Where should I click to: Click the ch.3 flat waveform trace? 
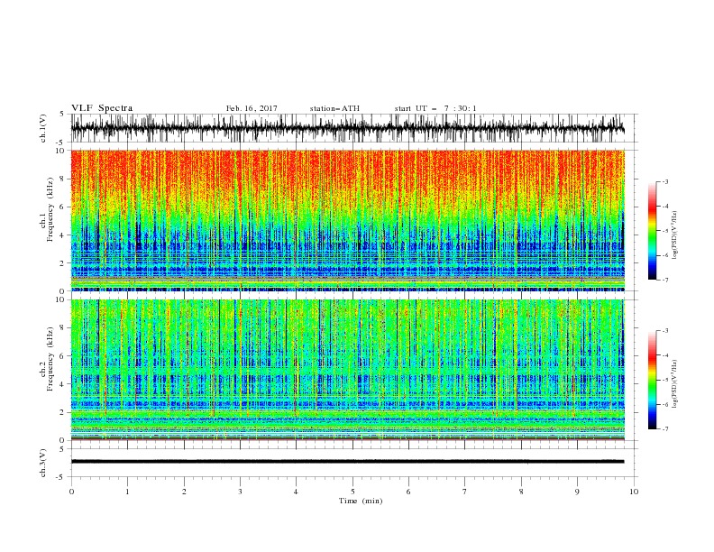pos(348,462)
